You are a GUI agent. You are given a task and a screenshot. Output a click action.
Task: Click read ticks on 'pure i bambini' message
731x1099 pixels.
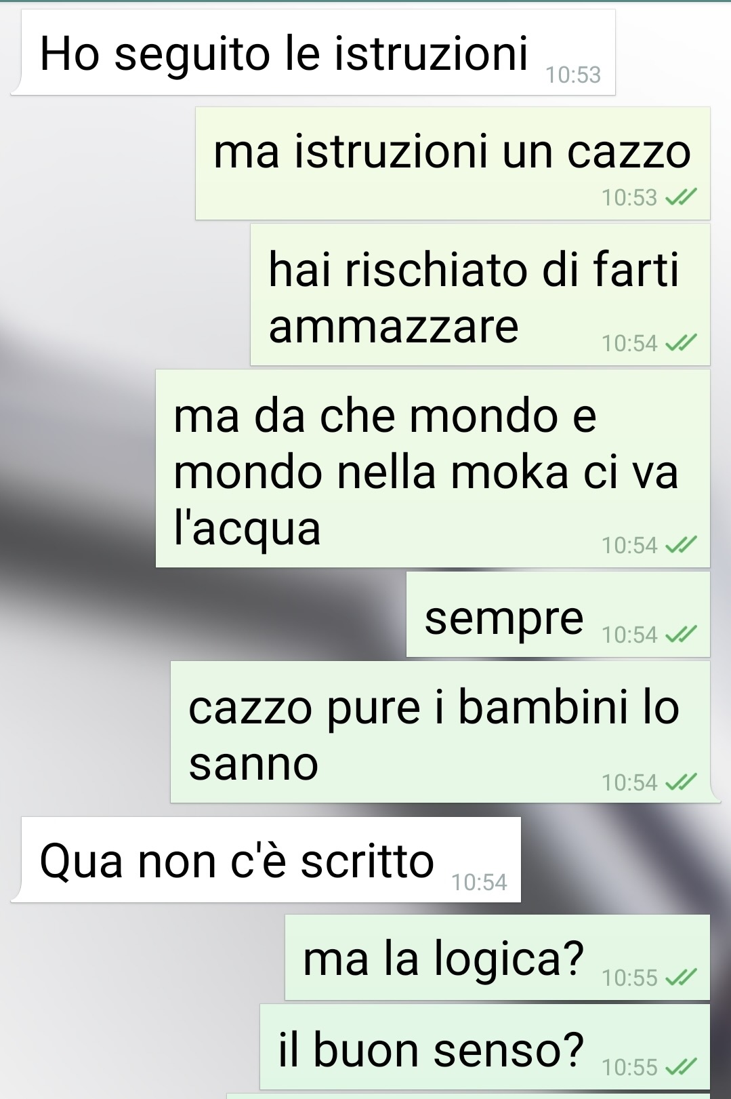681,782
